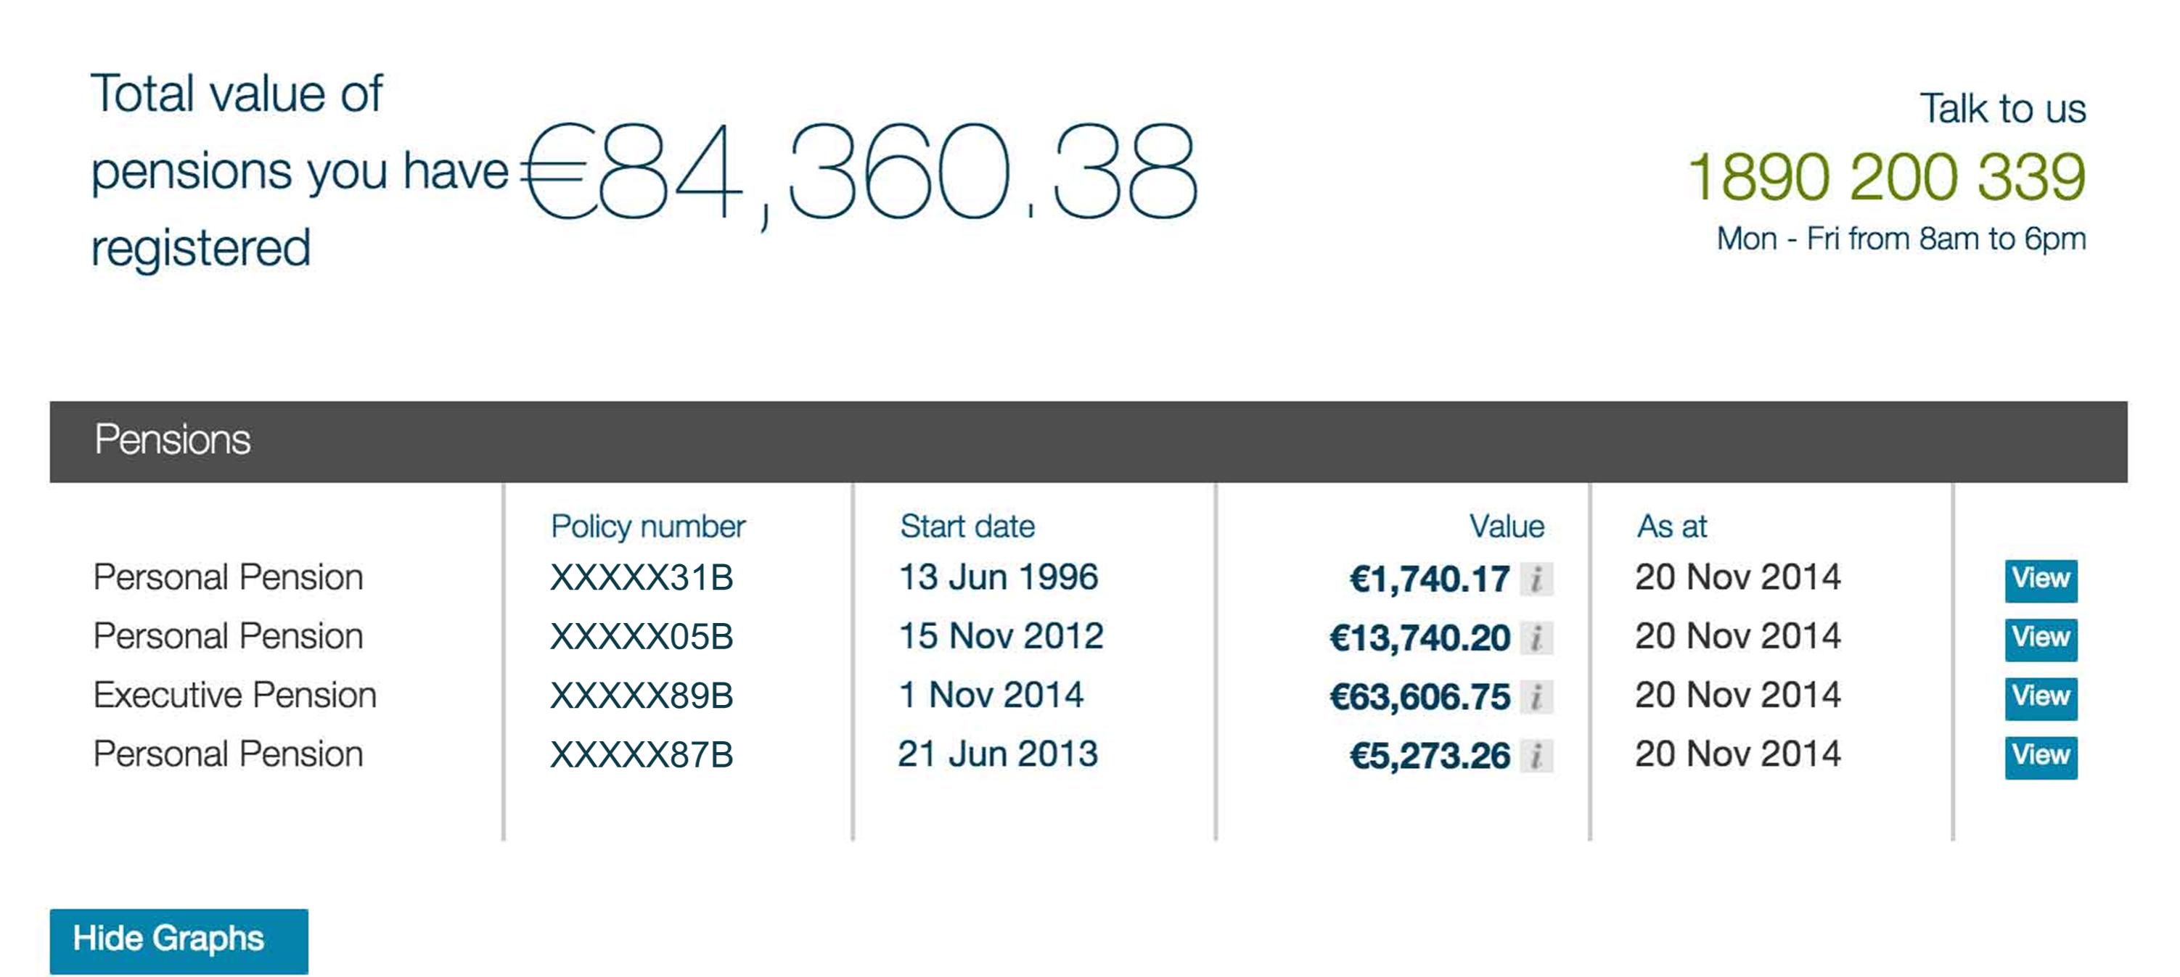Open info icon next to €5,273.26
The height and width of the screenshot is (977, 2180).
coord(1536,755)
